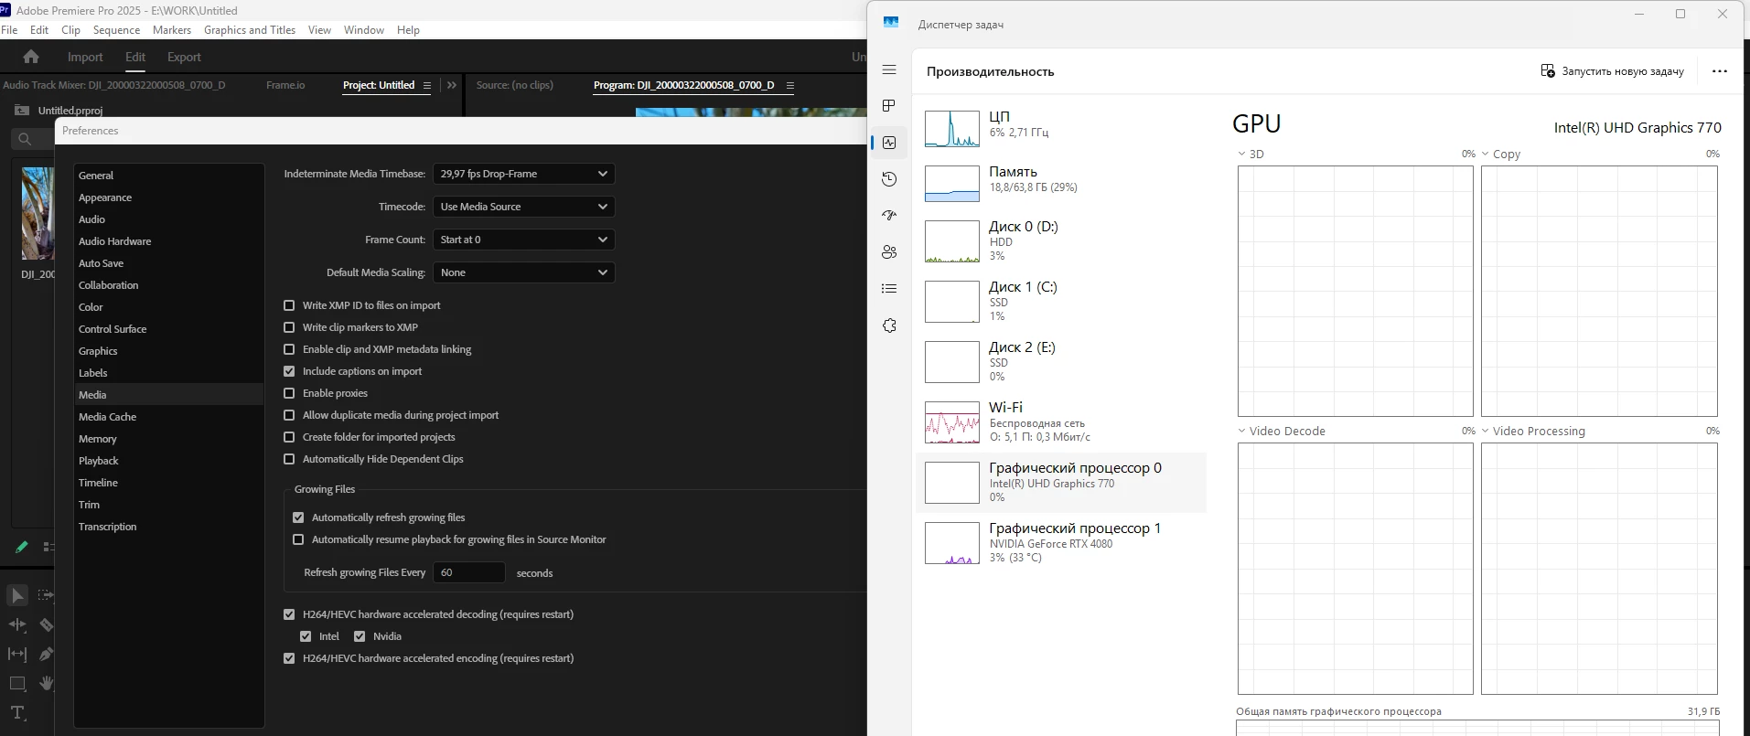Select the ЦП CPU performance item
This screenshot has width=1750, height=736.
1061,129
